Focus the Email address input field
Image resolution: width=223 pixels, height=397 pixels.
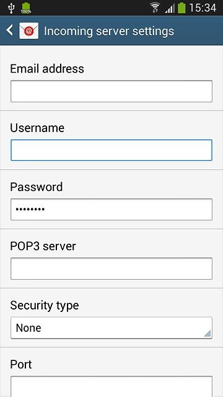(x=111, y=91)
